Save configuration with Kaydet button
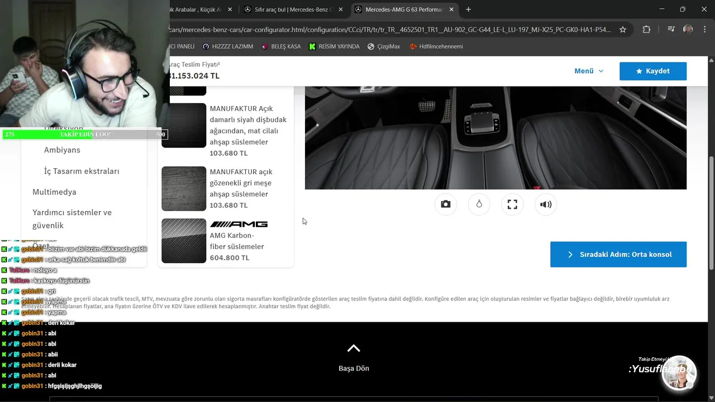The height and width of the screenshot is (402, 715). point(652,71)
